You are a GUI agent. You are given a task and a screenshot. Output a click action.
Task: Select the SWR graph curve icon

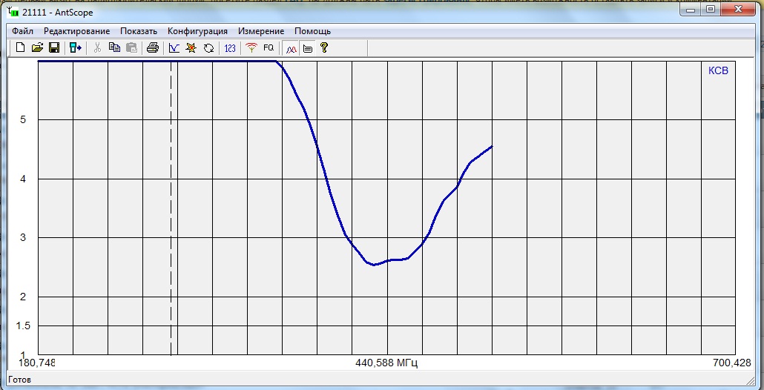pos(174,47)
